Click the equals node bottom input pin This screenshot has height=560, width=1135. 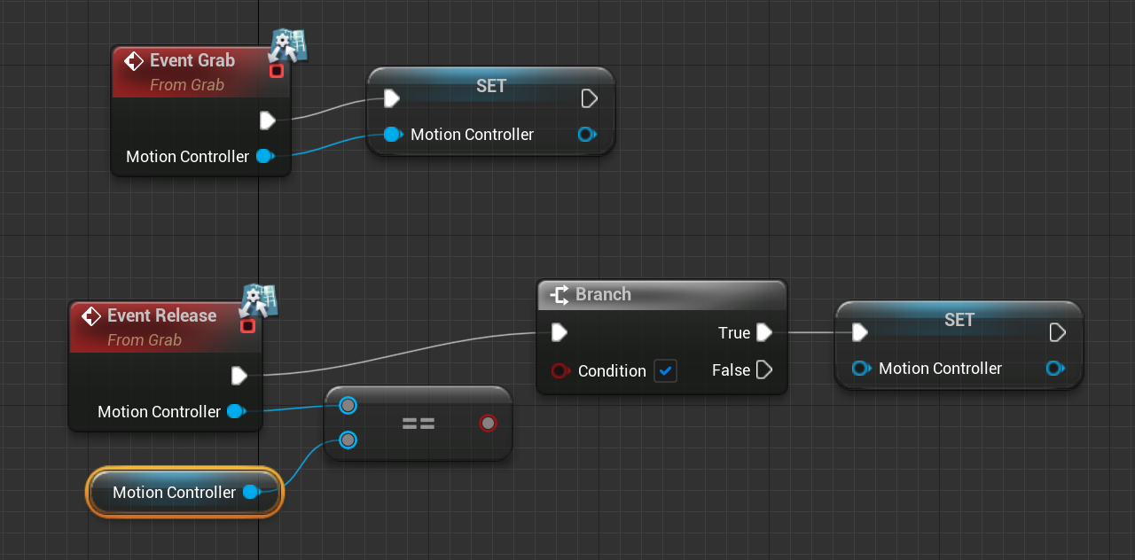tap(348, 439)
